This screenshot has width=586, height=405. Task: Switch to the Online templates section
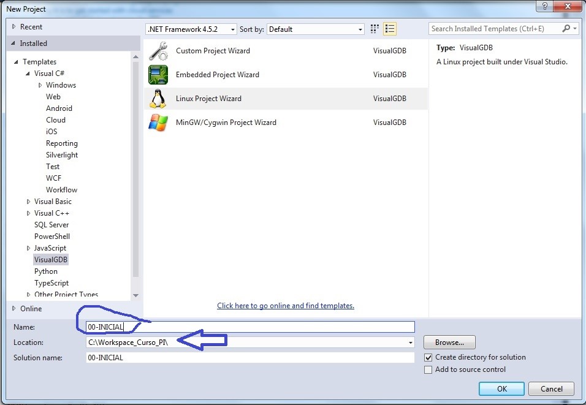point(29,309)
